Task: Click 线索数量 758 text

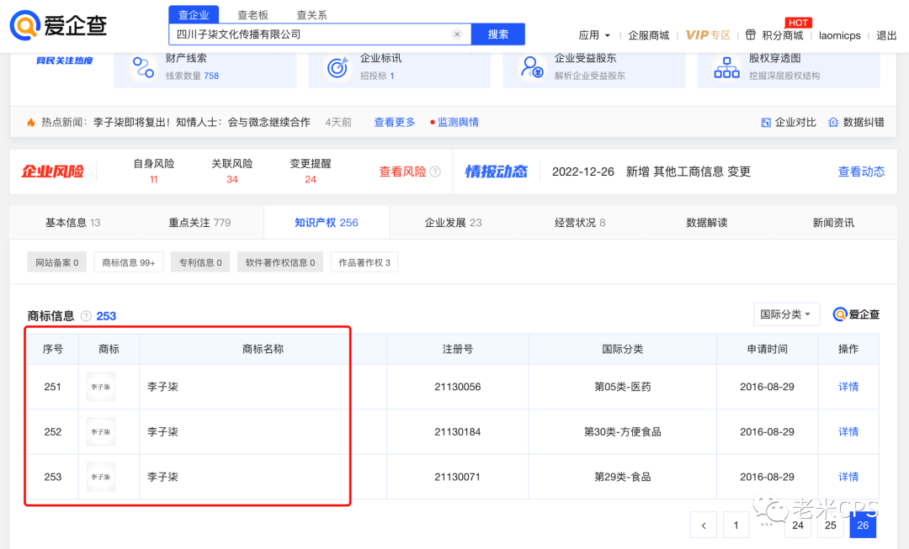Action: tap(193, 76)
